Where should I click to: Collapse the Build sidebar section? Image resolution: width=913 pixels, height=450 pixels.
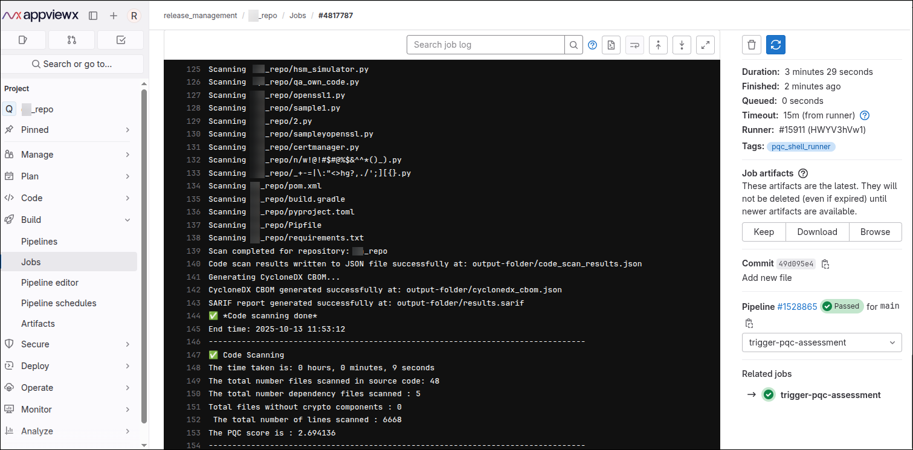[68, 220]
